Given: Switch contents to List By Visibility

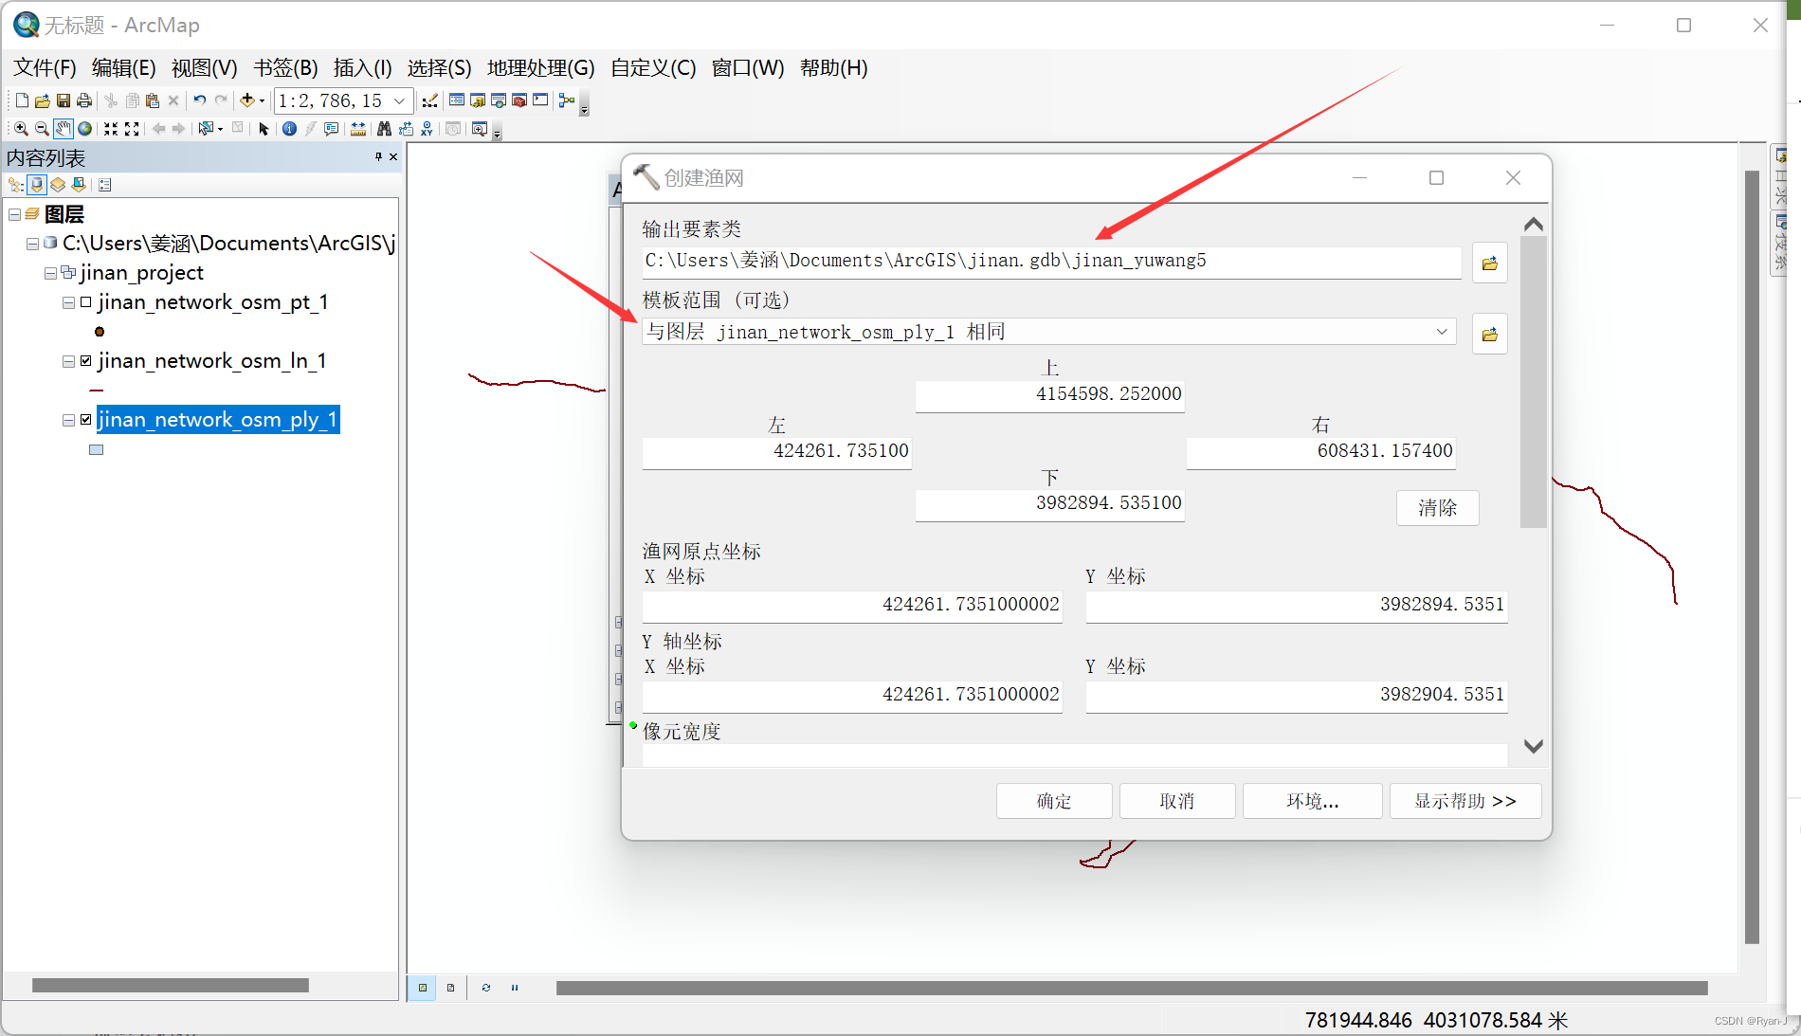Looking at the screenshot, I should pyautogui.click(x=58, y=185).
